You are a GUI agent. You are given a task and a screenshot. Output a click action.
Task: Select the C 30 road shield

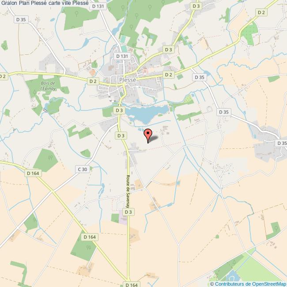83,169
